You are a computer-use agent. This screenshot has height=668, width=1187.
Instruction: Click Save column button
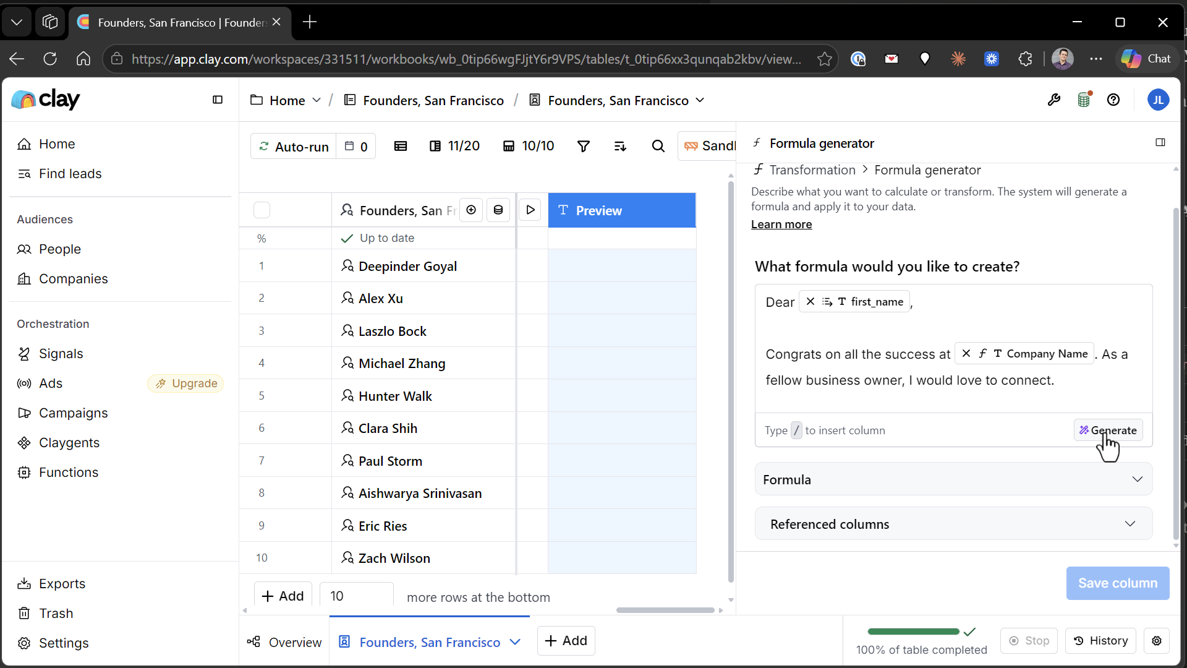1118,583
